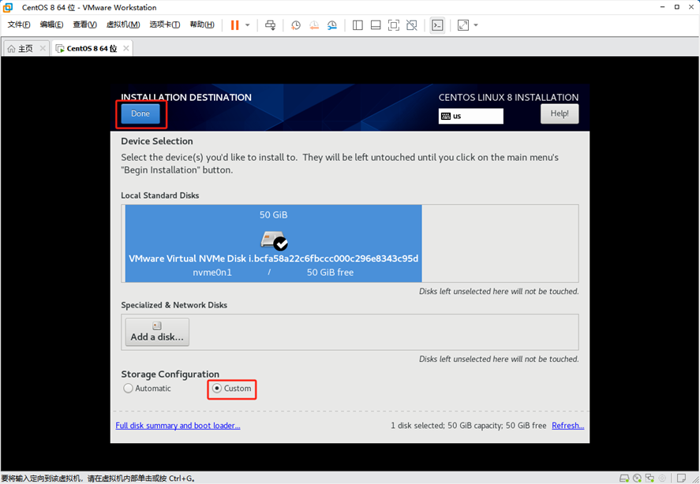Open the power options dropdown arrow beside pause
The height and width of the screenshot is (484, 700).
click(x=247, y=25)
